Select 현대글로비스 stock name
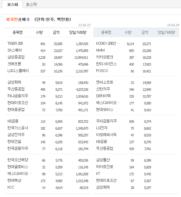The width and height of the screenshot is (181, 197). 18,167
